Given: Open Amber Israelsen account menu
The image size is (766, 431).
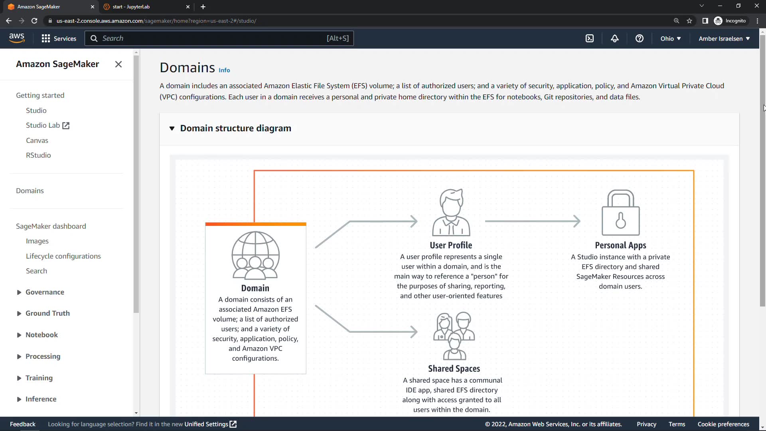Looking at the screenshot, I should [724, 38].
